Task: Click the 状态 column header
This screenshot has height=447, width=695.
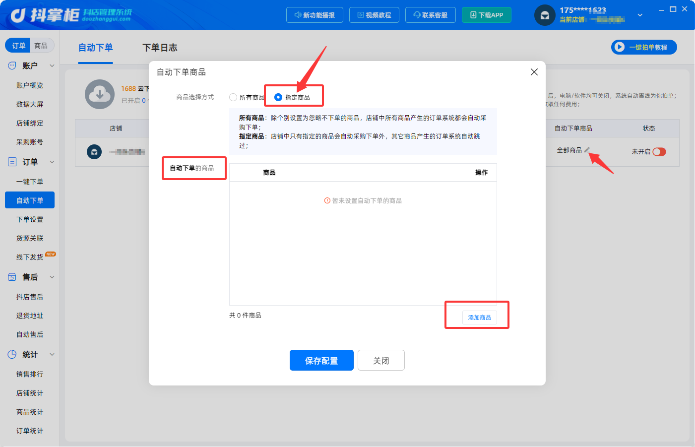Action: pos(649,128)
